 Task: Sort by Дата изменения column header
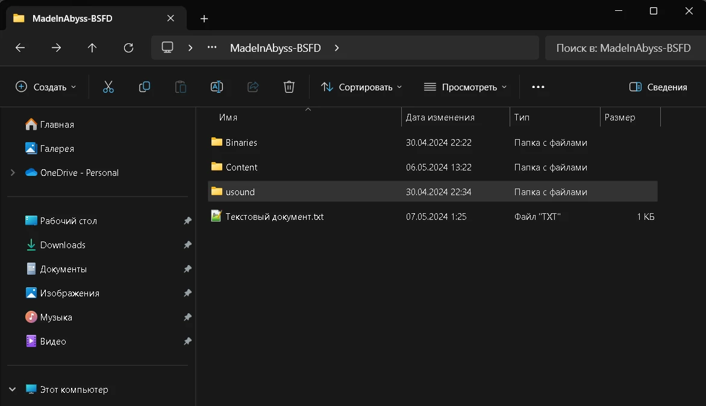(x=440, y=117)
